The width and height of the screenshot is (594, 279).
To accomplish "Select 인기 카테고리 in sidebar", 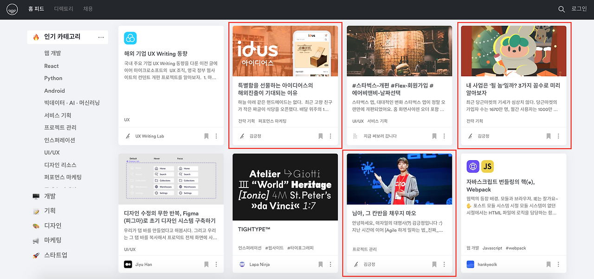I will [x=62, y=37].
